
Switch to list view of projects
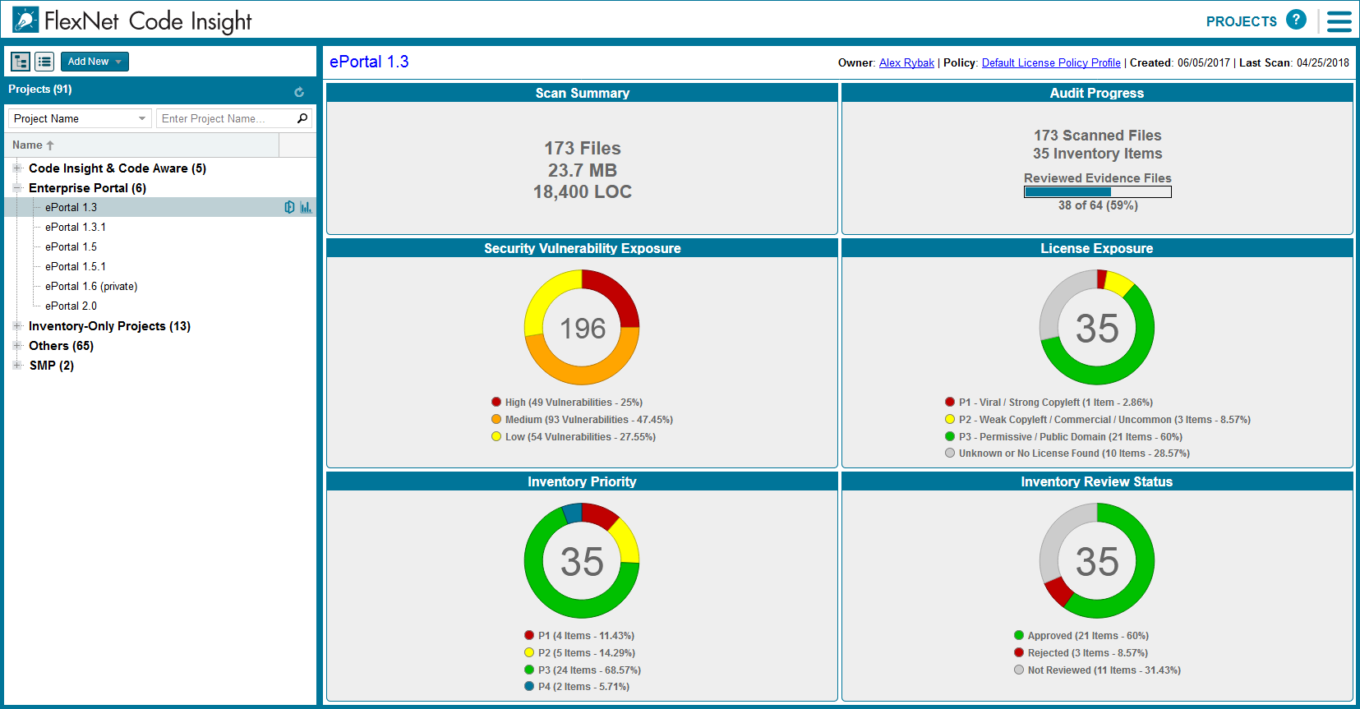pos(44,62)
